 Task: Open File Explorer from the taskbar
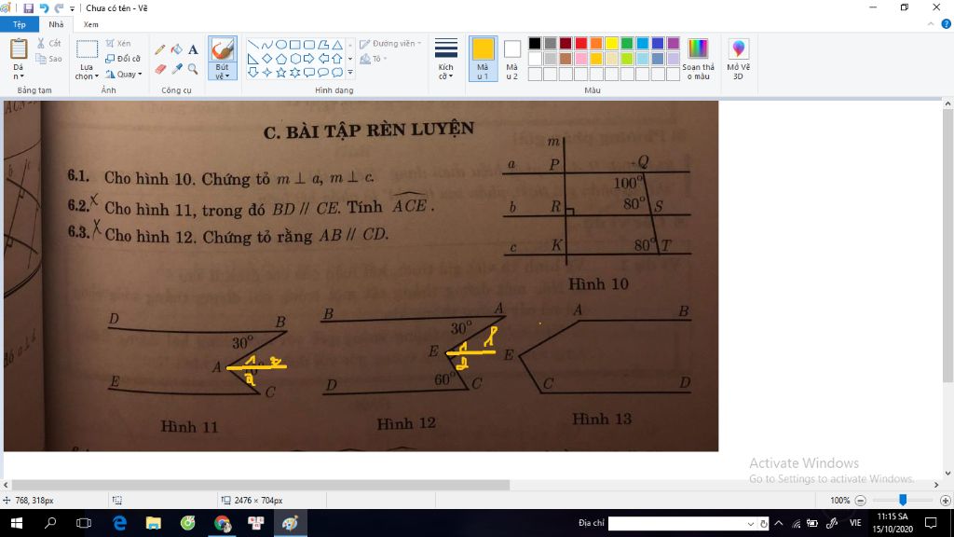pos(154,523)
